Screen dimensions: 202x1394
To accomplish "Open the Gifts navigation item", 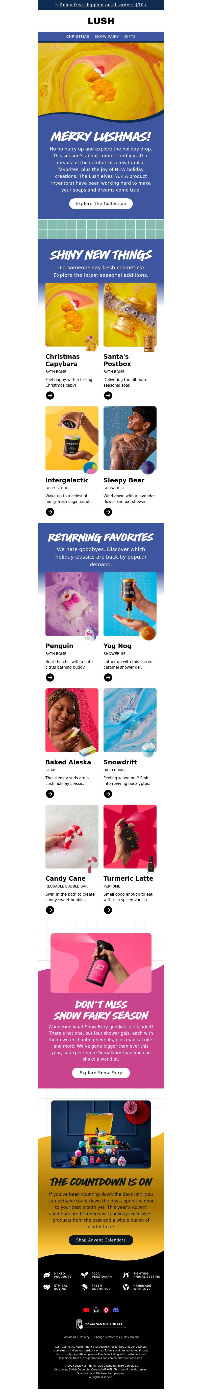I will 130,37.
